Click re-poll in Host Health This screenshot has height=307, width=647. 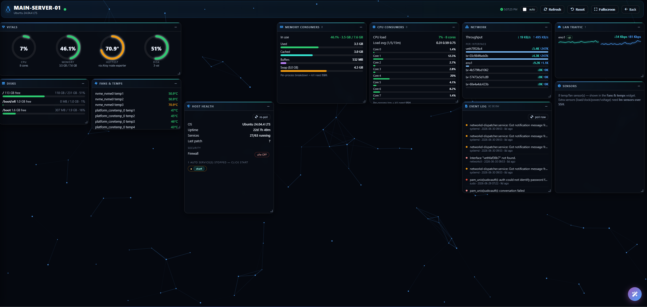click(261, 117)
